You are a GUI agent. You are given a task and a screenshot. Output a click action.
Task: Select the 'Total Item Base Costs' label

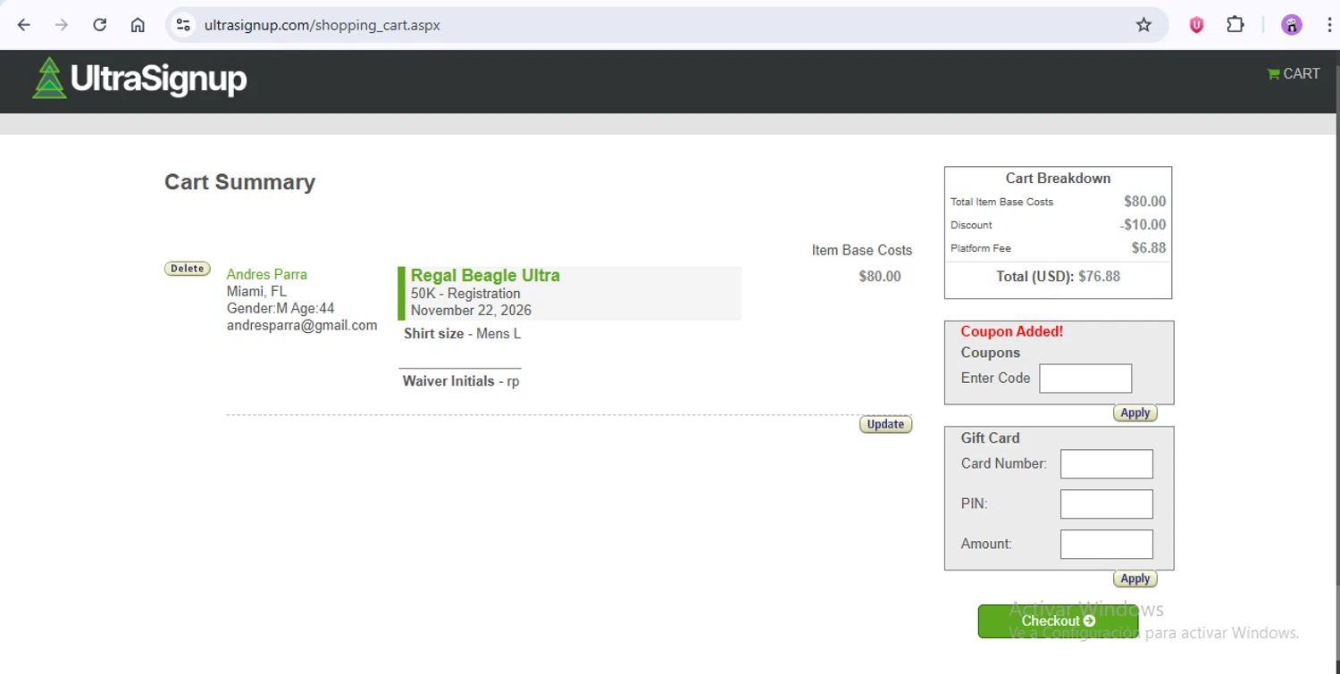[1001, 202]
